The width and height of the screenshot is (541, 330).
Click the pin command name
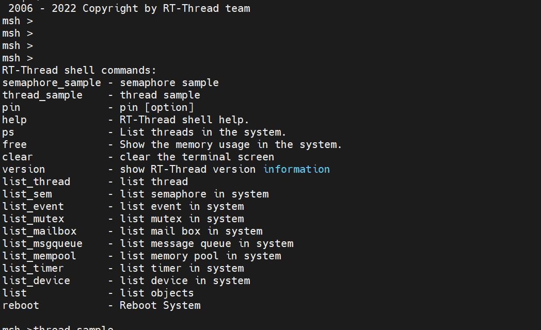point(11,107)
